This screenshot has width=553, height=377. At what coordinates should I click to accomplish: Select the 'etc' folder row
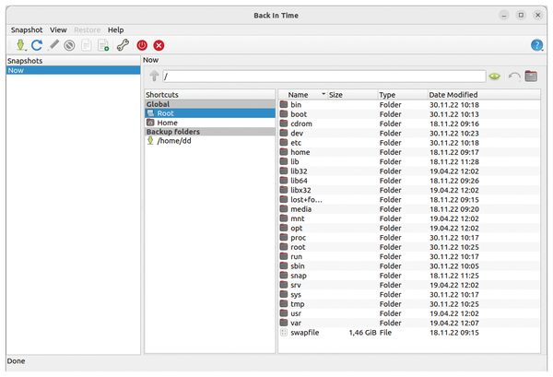(296, 142)
